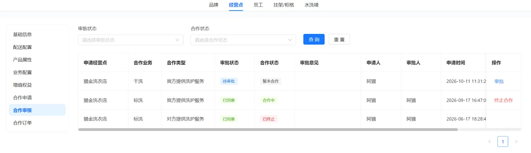This screenshot has width=531, height=153.
Task: Click 猫金洗衣店 in the 干洗 row
Action: pyautogui.click(x=95, y=81)
